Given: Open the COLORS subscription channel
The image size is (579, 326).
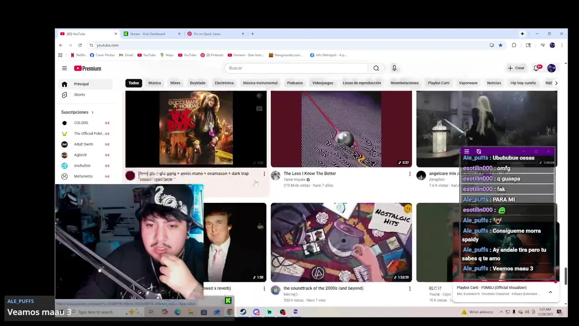Looking at the screenshot, I should pyautogui.click(x=85, y=123).
